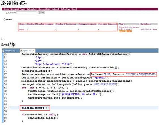Screen dimensions: 163x125
Task: Open the Connections navigation item
Action: (45, 9)
